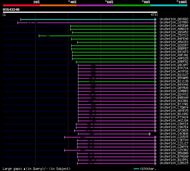The image size is (190, 171).
Task: Click the green alignment bar for C5YTC0
Action: coord(97,36)
